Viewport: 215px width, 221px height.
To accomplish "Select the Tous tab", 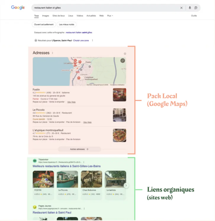I will click(36, 16).
